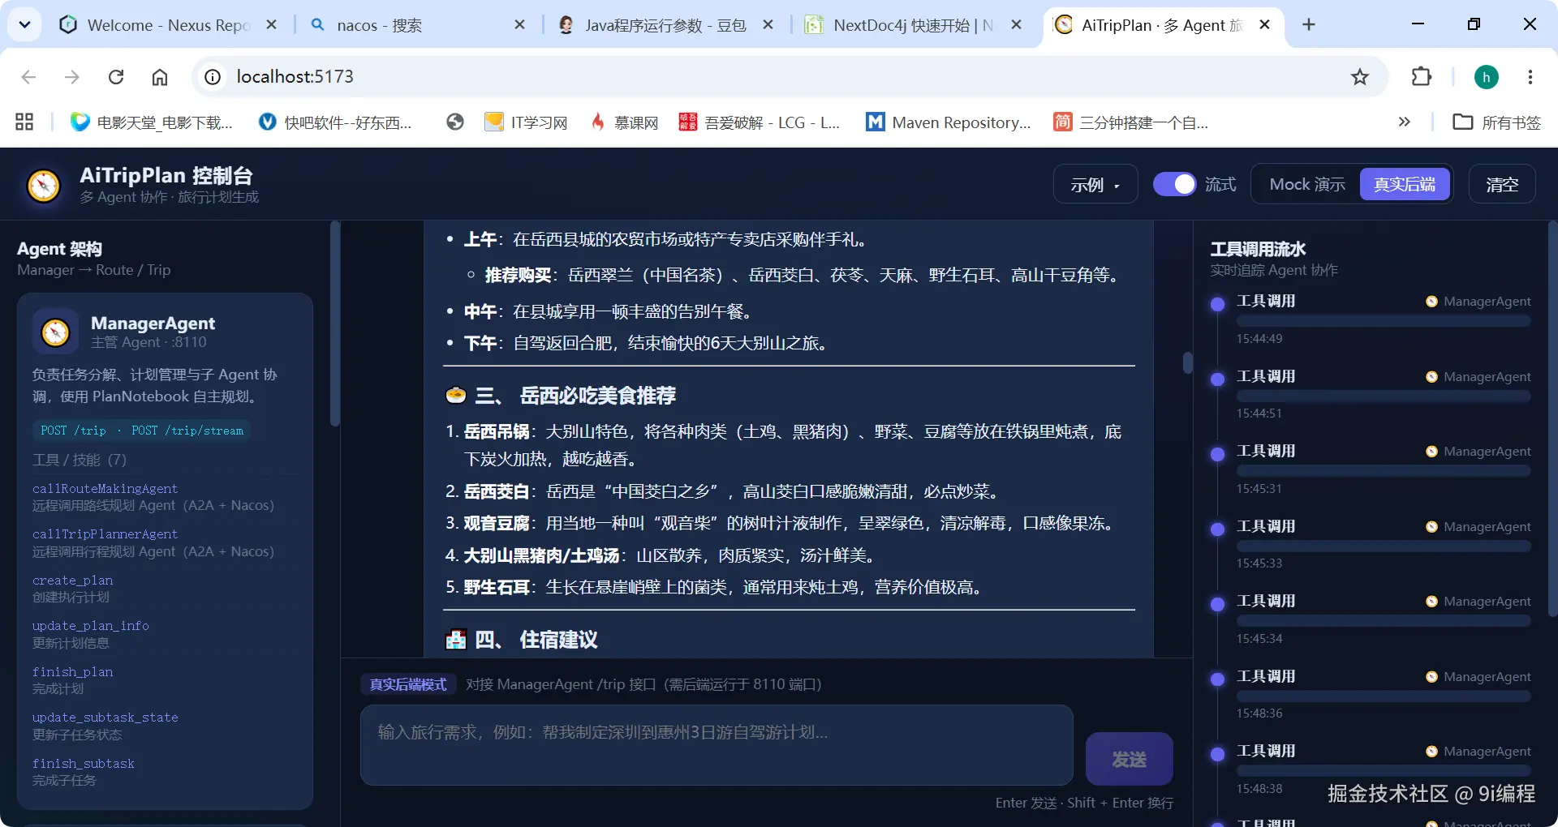Click the 15:45:33 tool call progress bar
This screenshot has height=827, width=1558.
(1384, 546)
